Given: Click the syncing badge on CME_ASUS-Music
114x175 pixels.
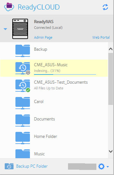Looking at the screenshot, I should pos(28,72).
